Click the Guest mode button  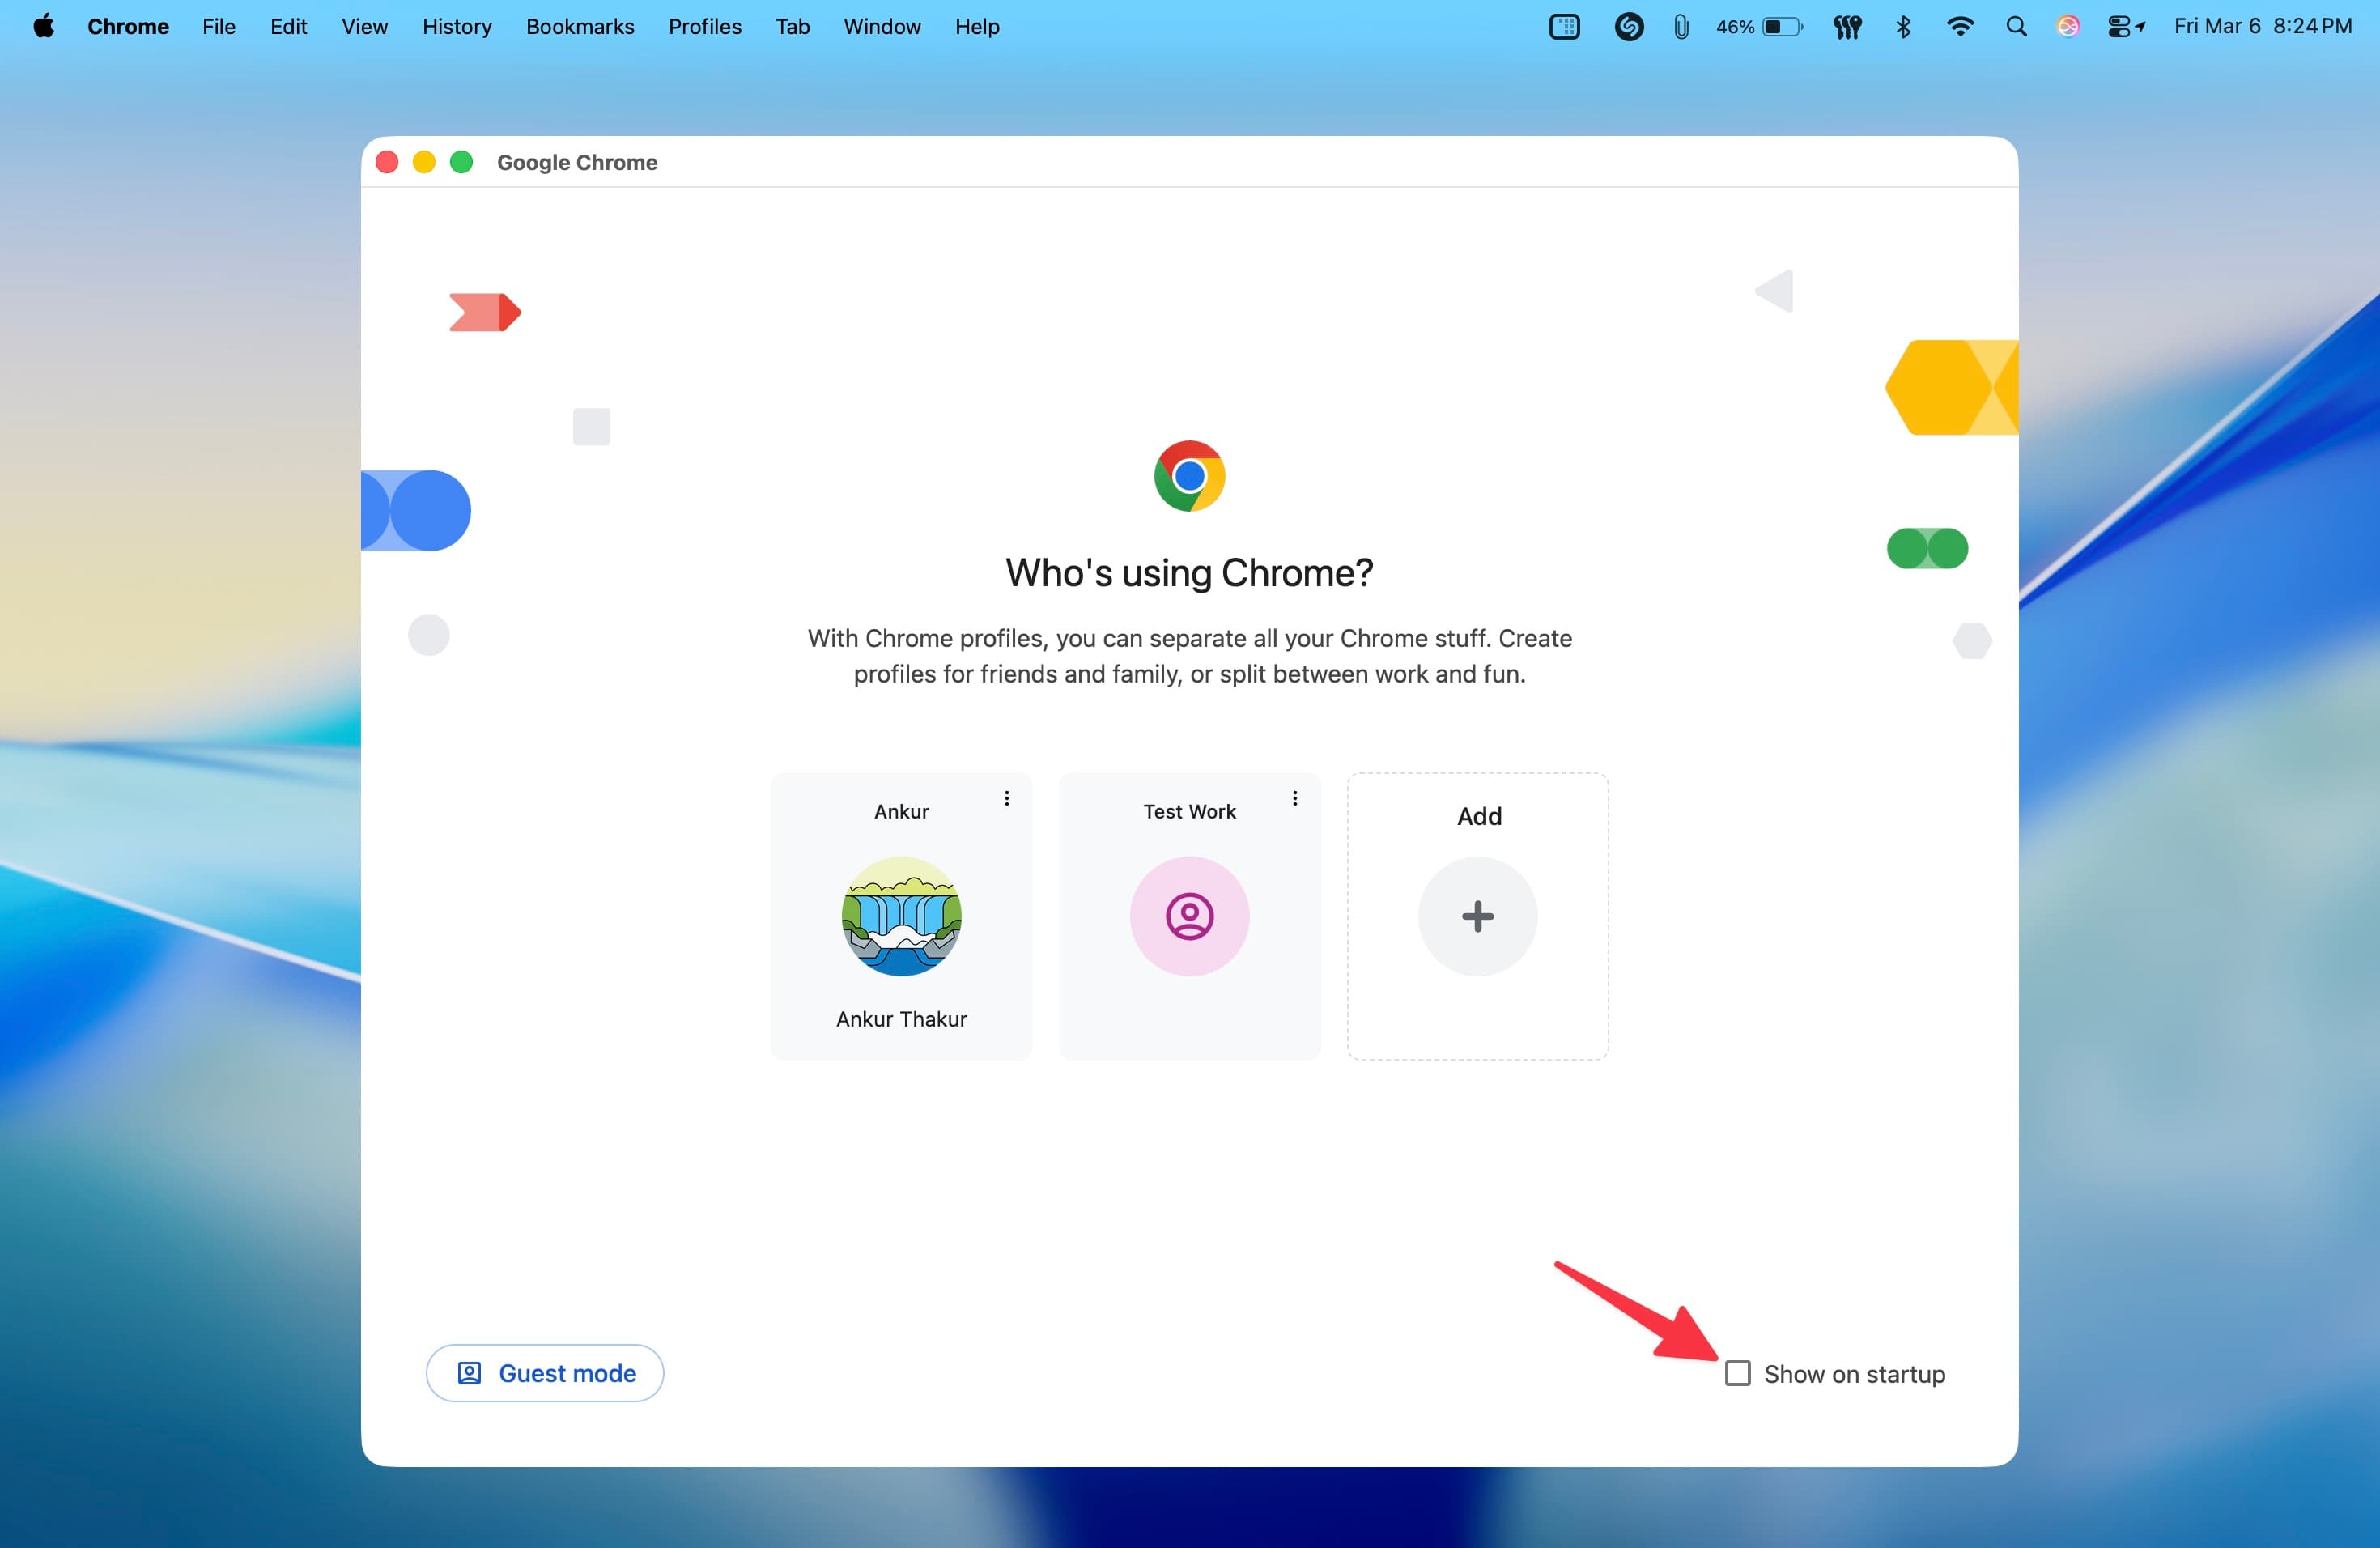click(x=545, y=1373)
